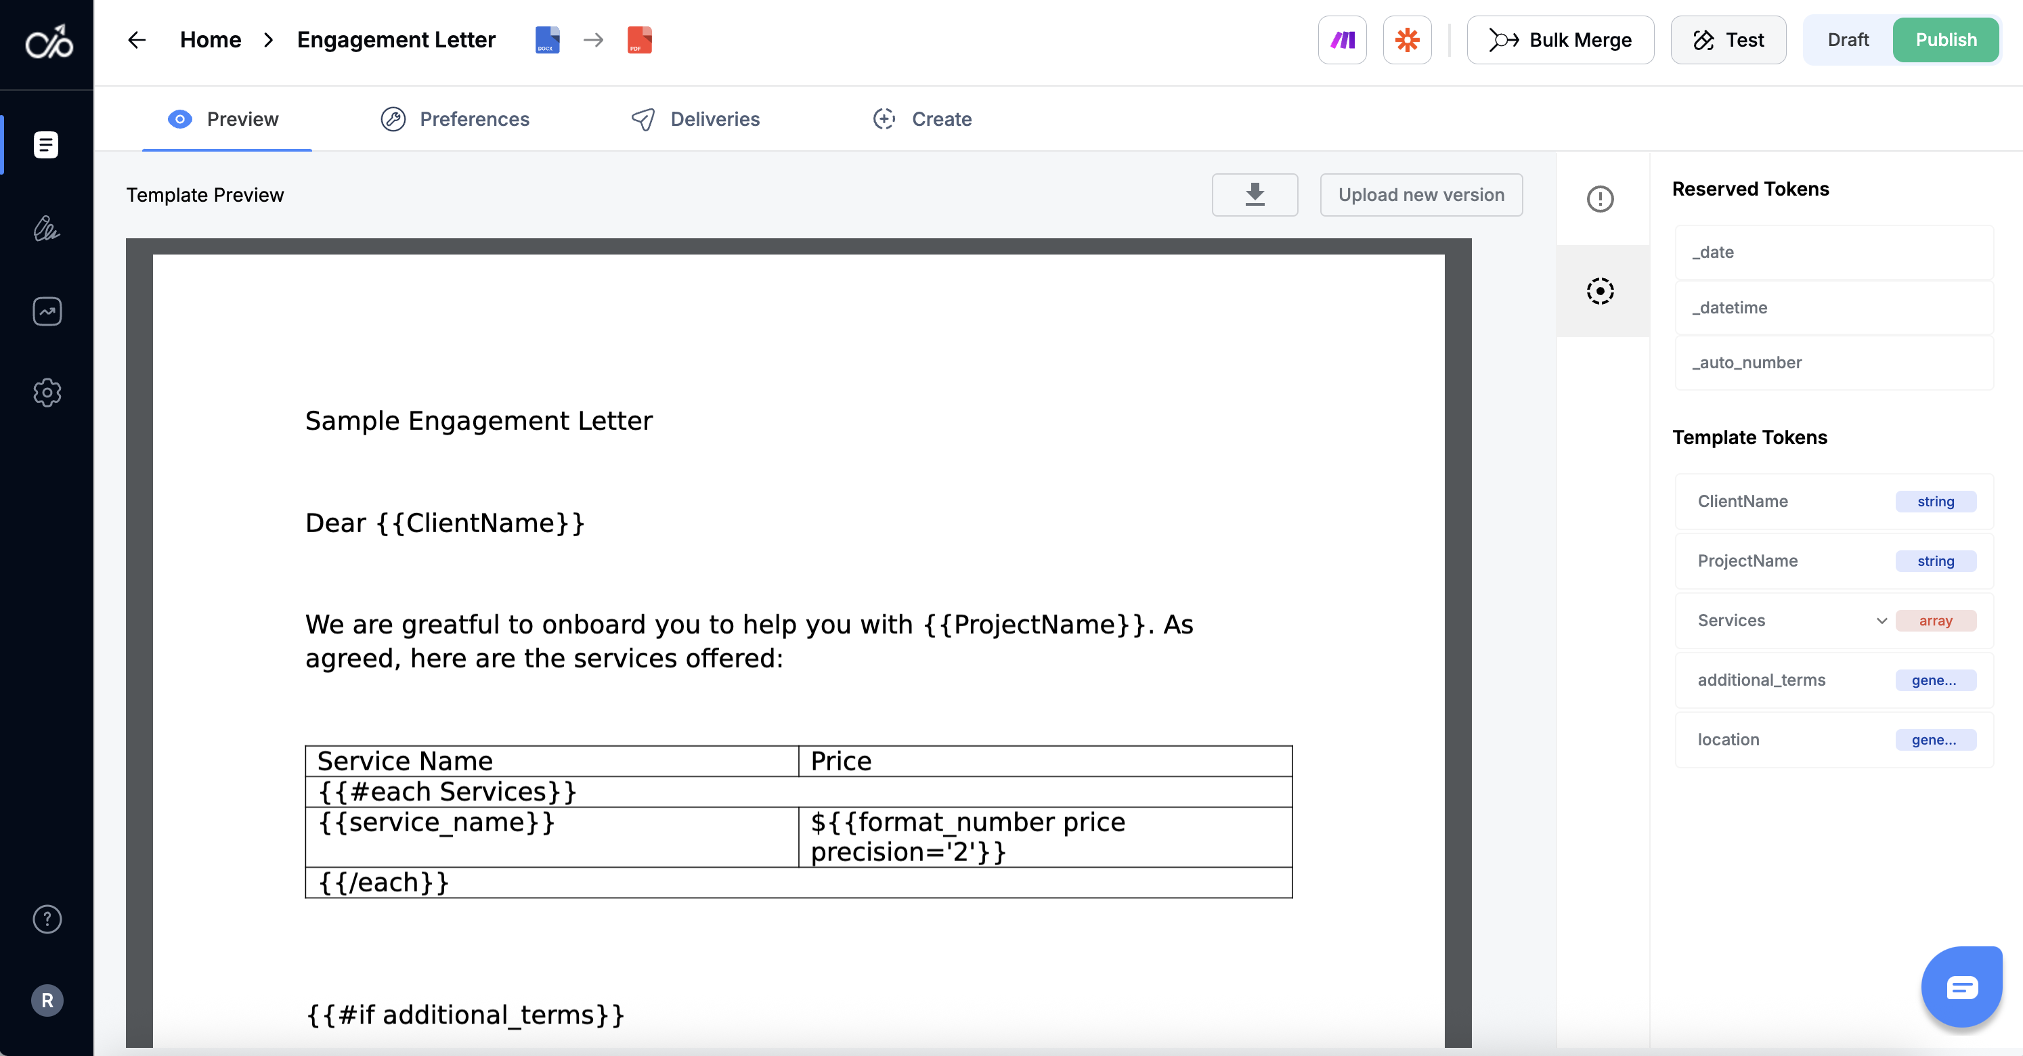
Task: Click the help question mark icon
Action: pyautogui.click(x=46, y=919)
